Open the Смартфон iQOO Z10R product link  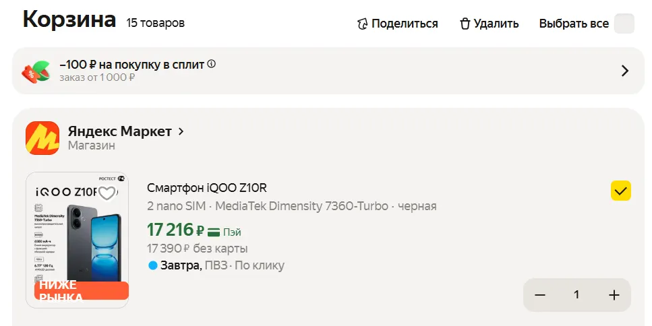[x=212, y=188]
